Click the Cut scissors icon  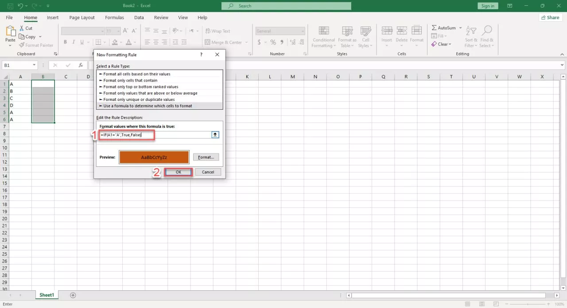tap(22, 28)
